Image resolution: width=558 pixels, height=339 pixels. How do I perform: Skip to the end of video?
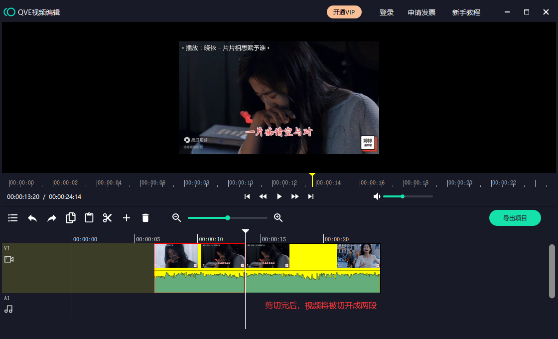(x=311, y=196)
